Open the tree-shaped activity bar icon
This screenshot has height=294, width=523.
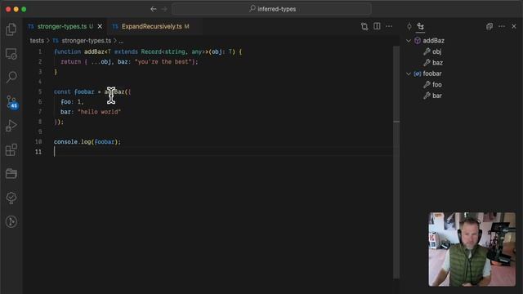11,198
